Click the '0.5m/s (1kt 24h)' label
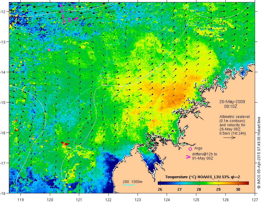The image size is (261, 202). [233, 133]
